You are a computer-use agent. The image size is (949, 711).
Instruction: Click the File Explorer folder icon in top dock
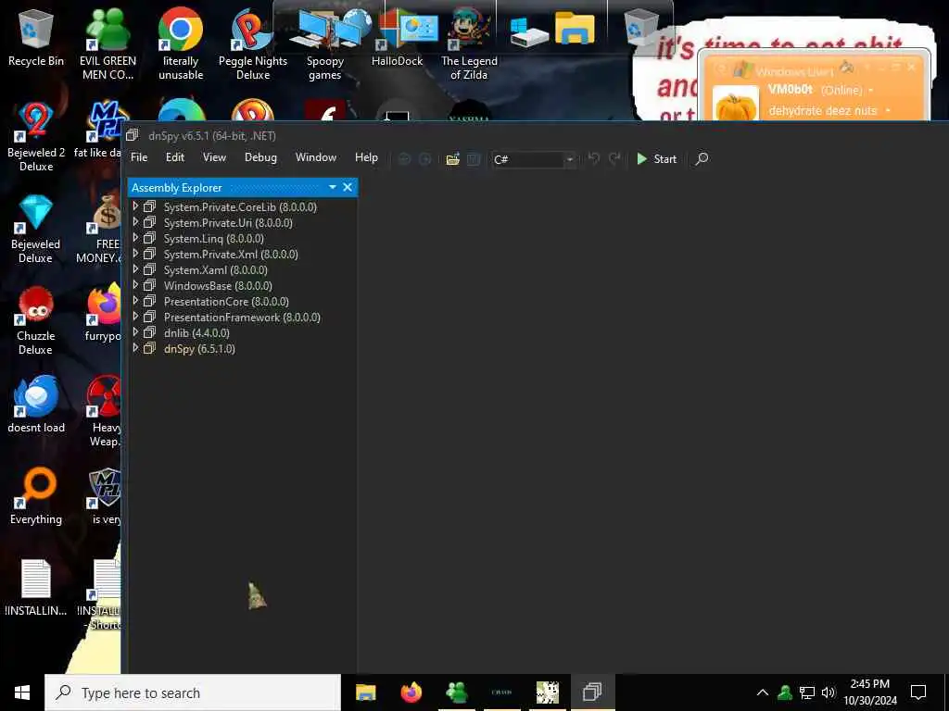point(575,28)
